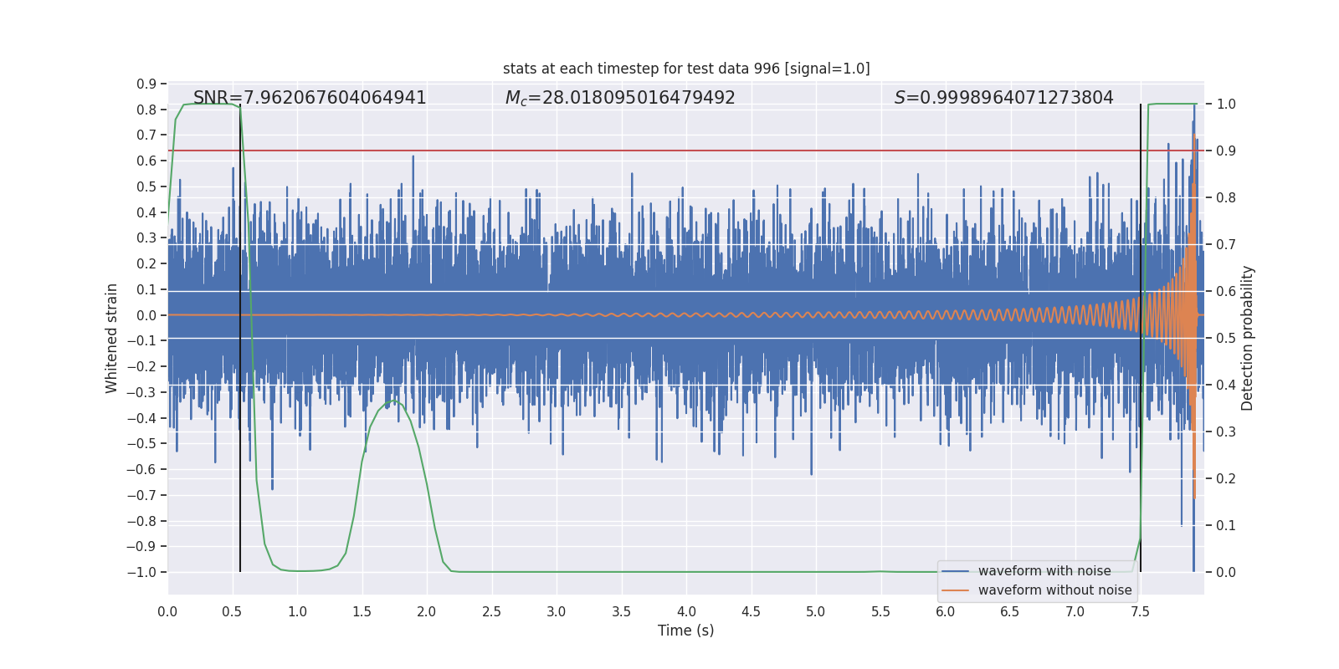Select the 0.0 tick on the time axis
The image size is (1339, 669).
pyautogui.click(x=167, y=612)
